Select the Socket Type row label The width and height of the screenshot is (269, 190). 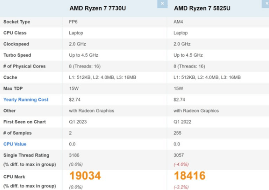tap(17, 22)
